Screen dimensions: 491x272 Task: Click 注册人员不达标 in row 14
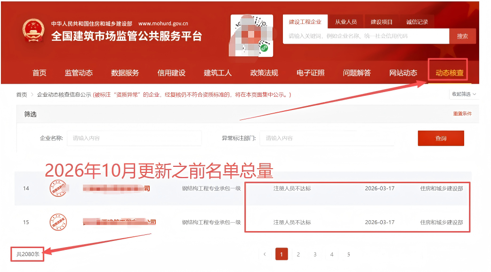(292, 188)
